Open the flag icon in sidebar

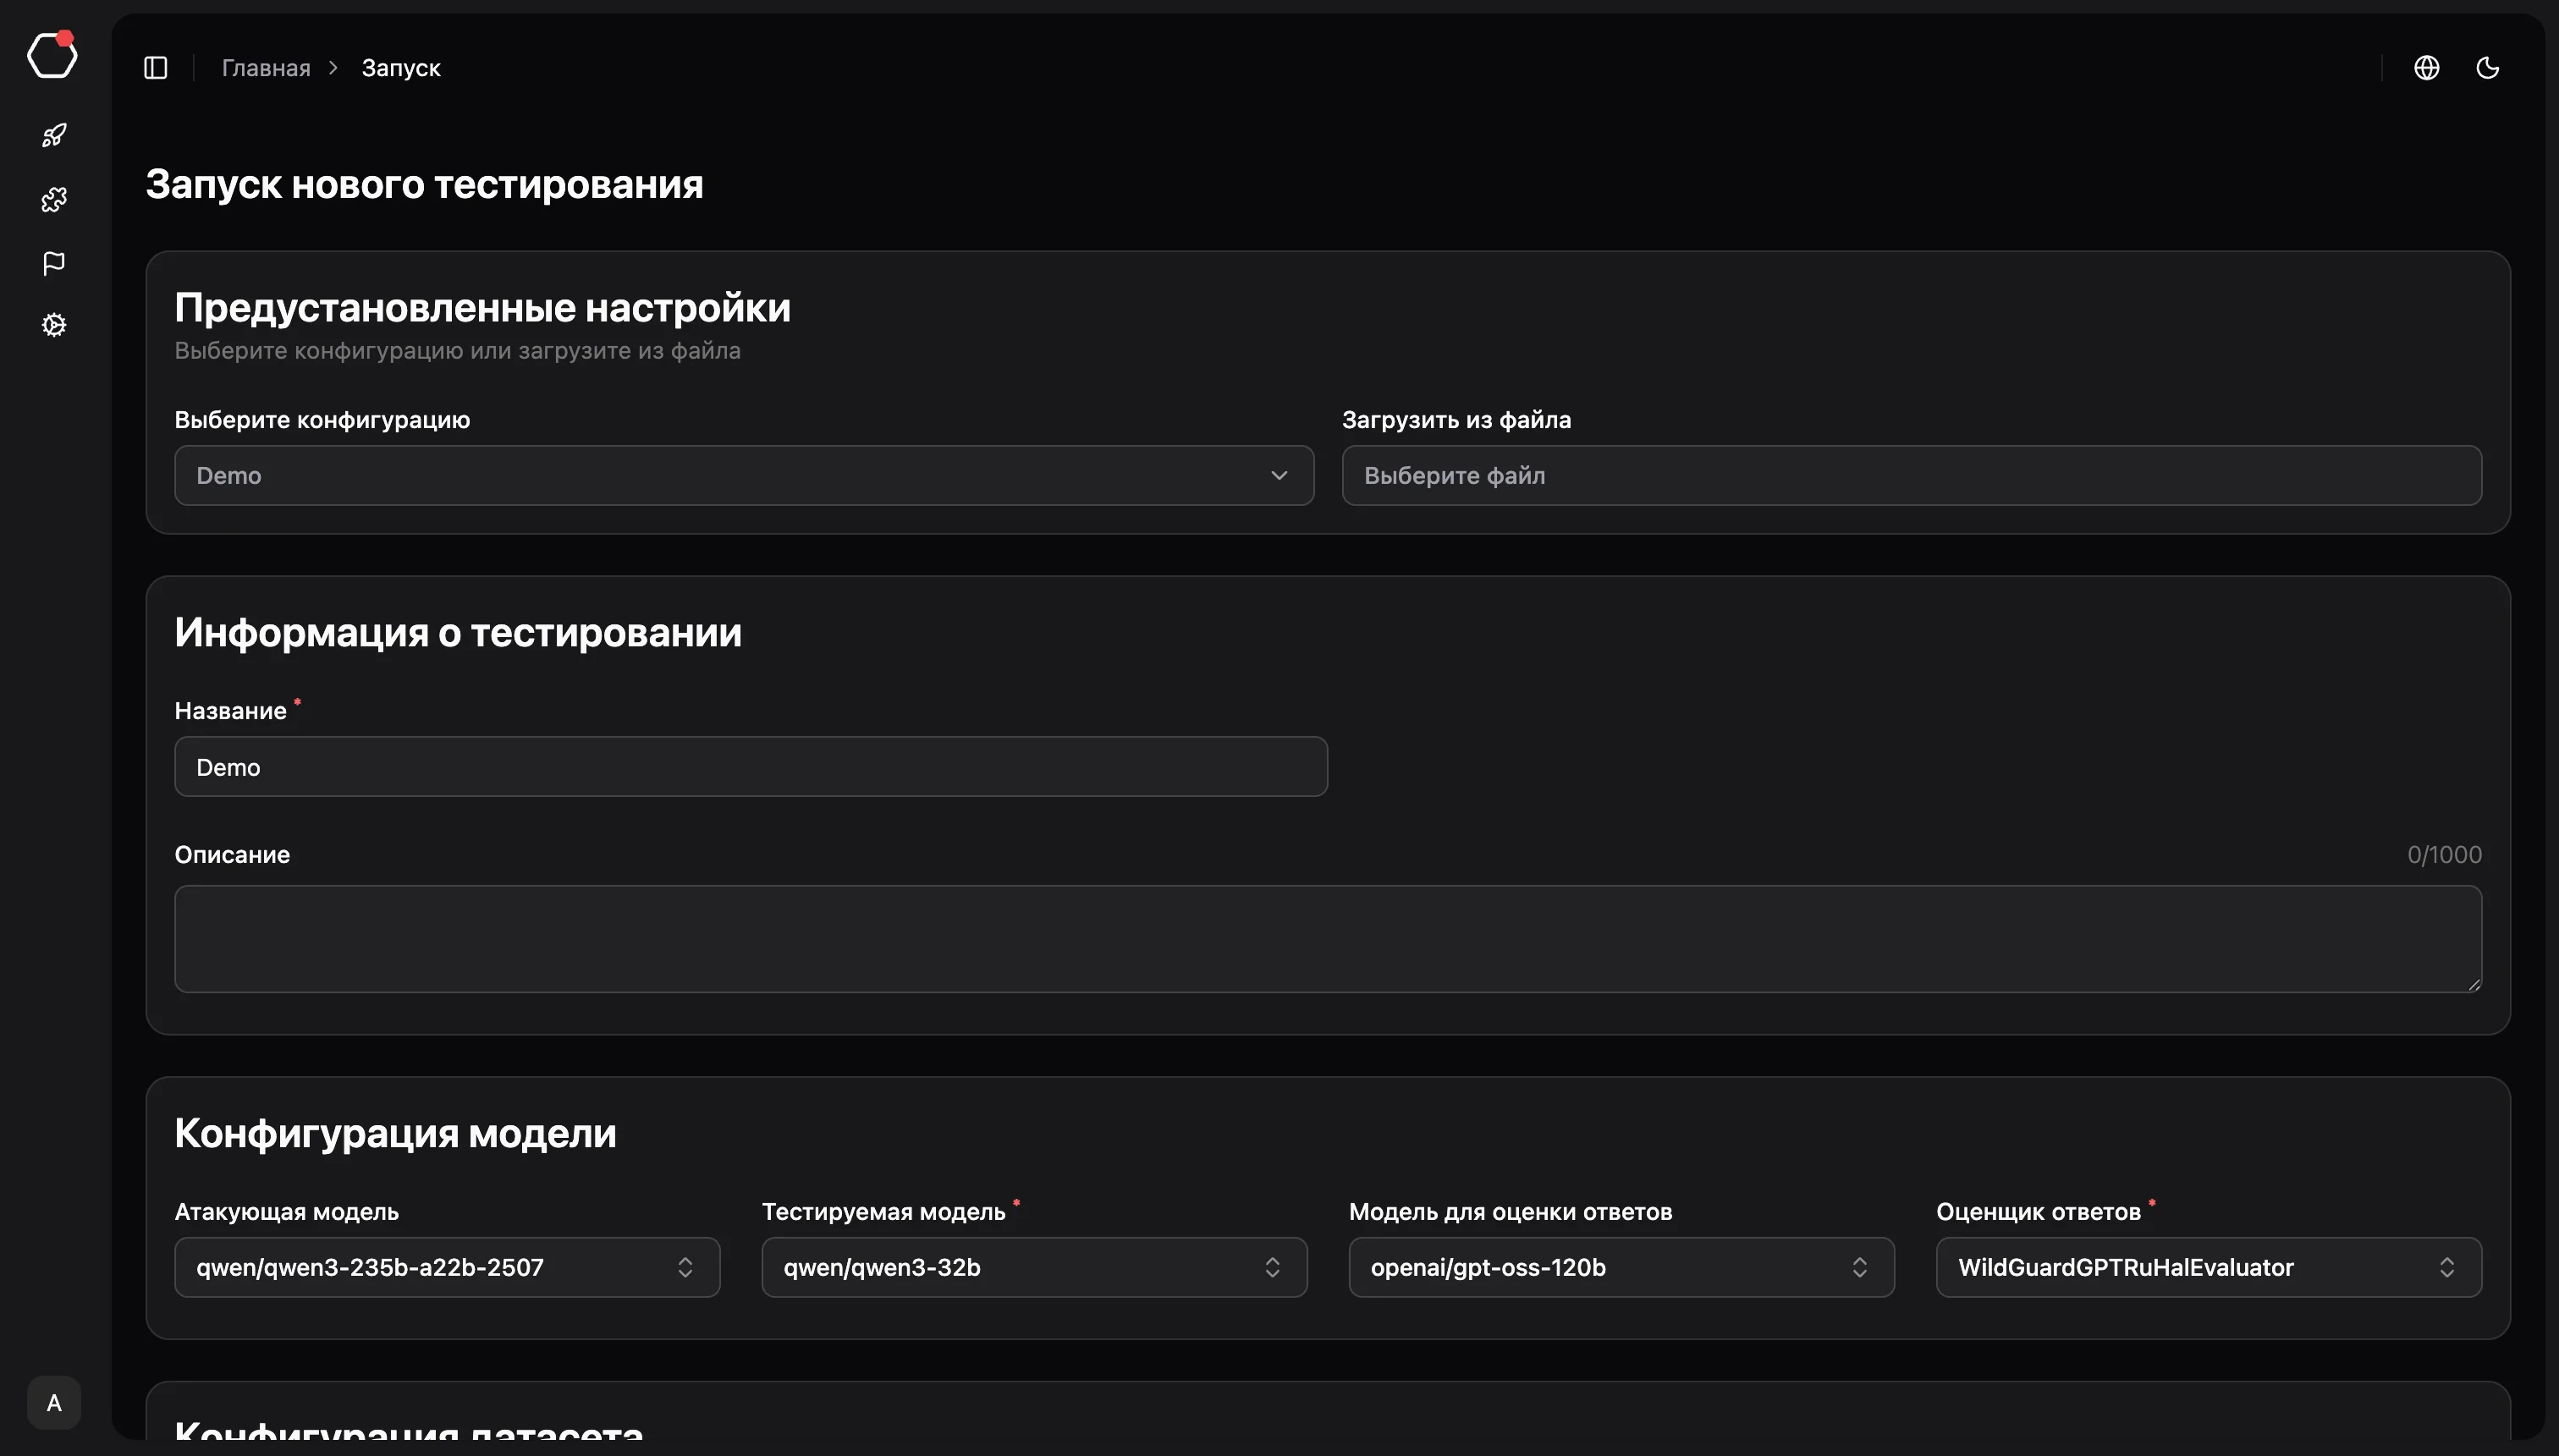[54, 262]
